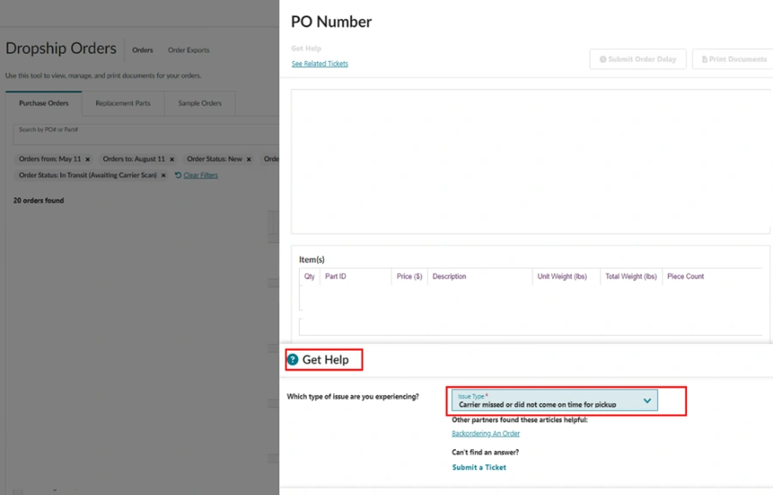Remove the 'Order Status: New' filter chip
This screenshot has width=773, height=495.
coord(249,159)
